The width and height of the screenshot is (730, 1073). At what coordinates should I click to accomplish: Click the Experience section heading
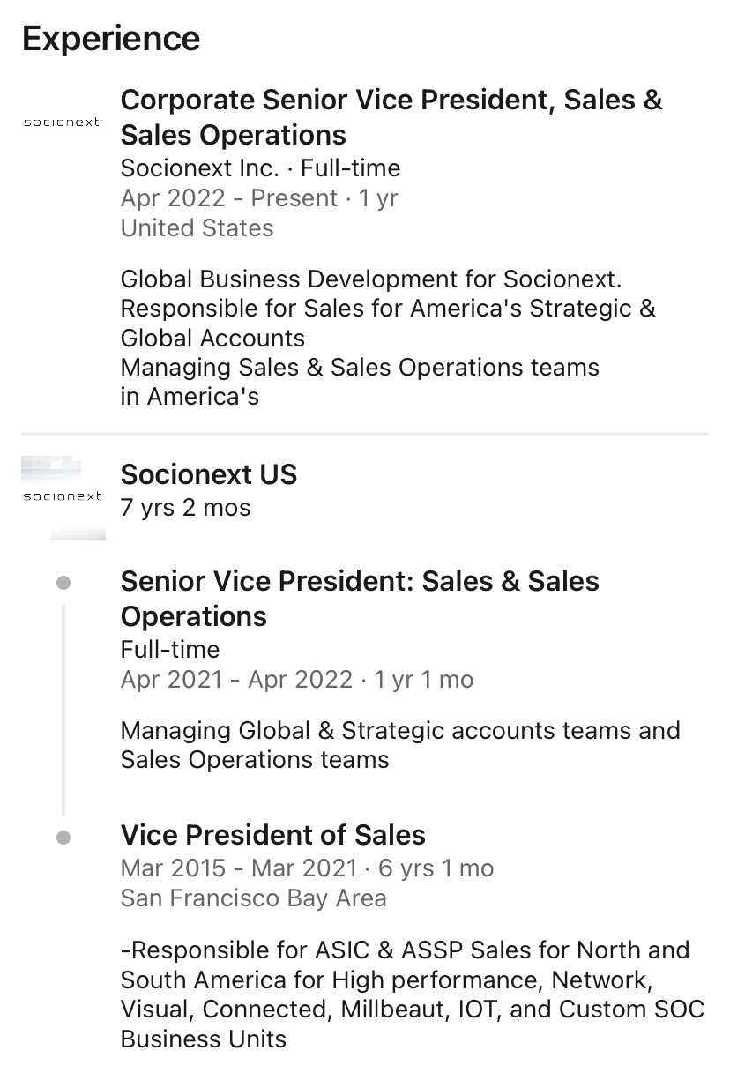111,38
